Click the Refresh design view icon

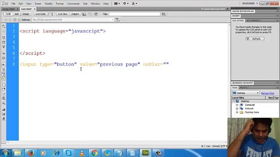point(96,14)
